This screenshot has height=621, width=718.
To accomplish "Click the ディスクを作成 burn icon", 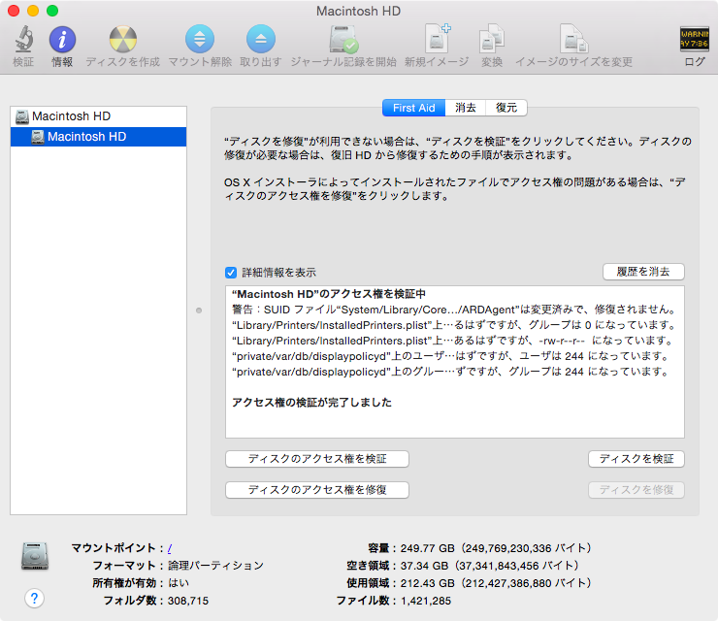I will [122, 39].
